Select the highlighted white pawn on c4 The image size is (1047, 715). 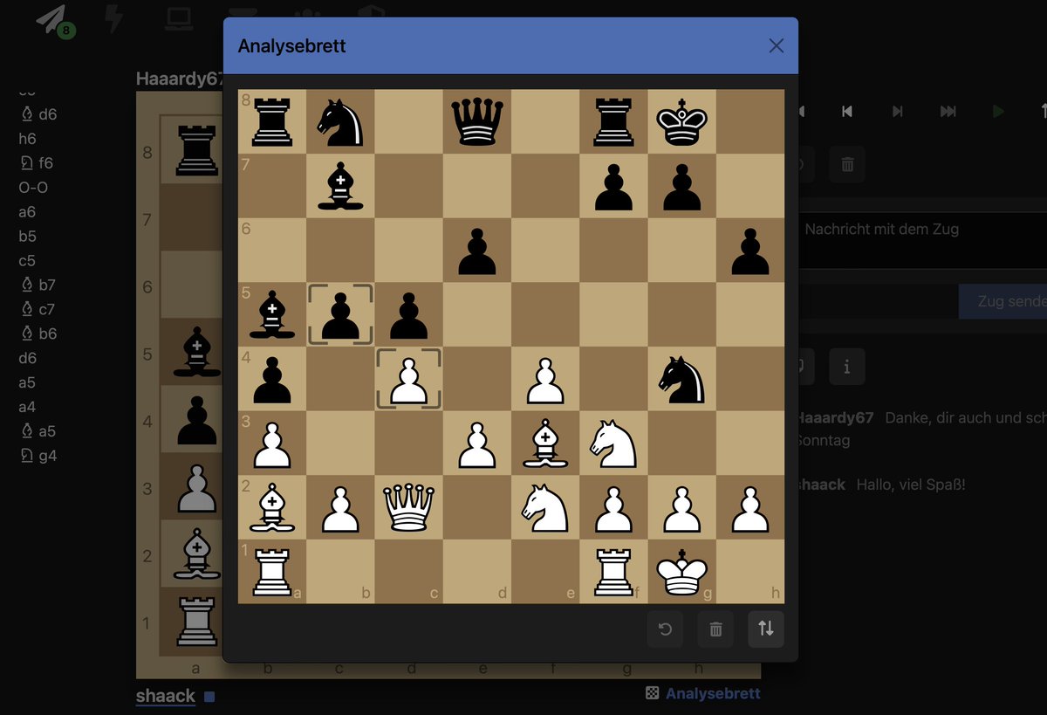407,379
